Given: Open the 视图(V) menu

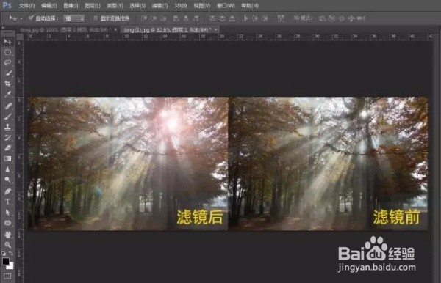Looking at the screenshot, I should tap(202, 5).
